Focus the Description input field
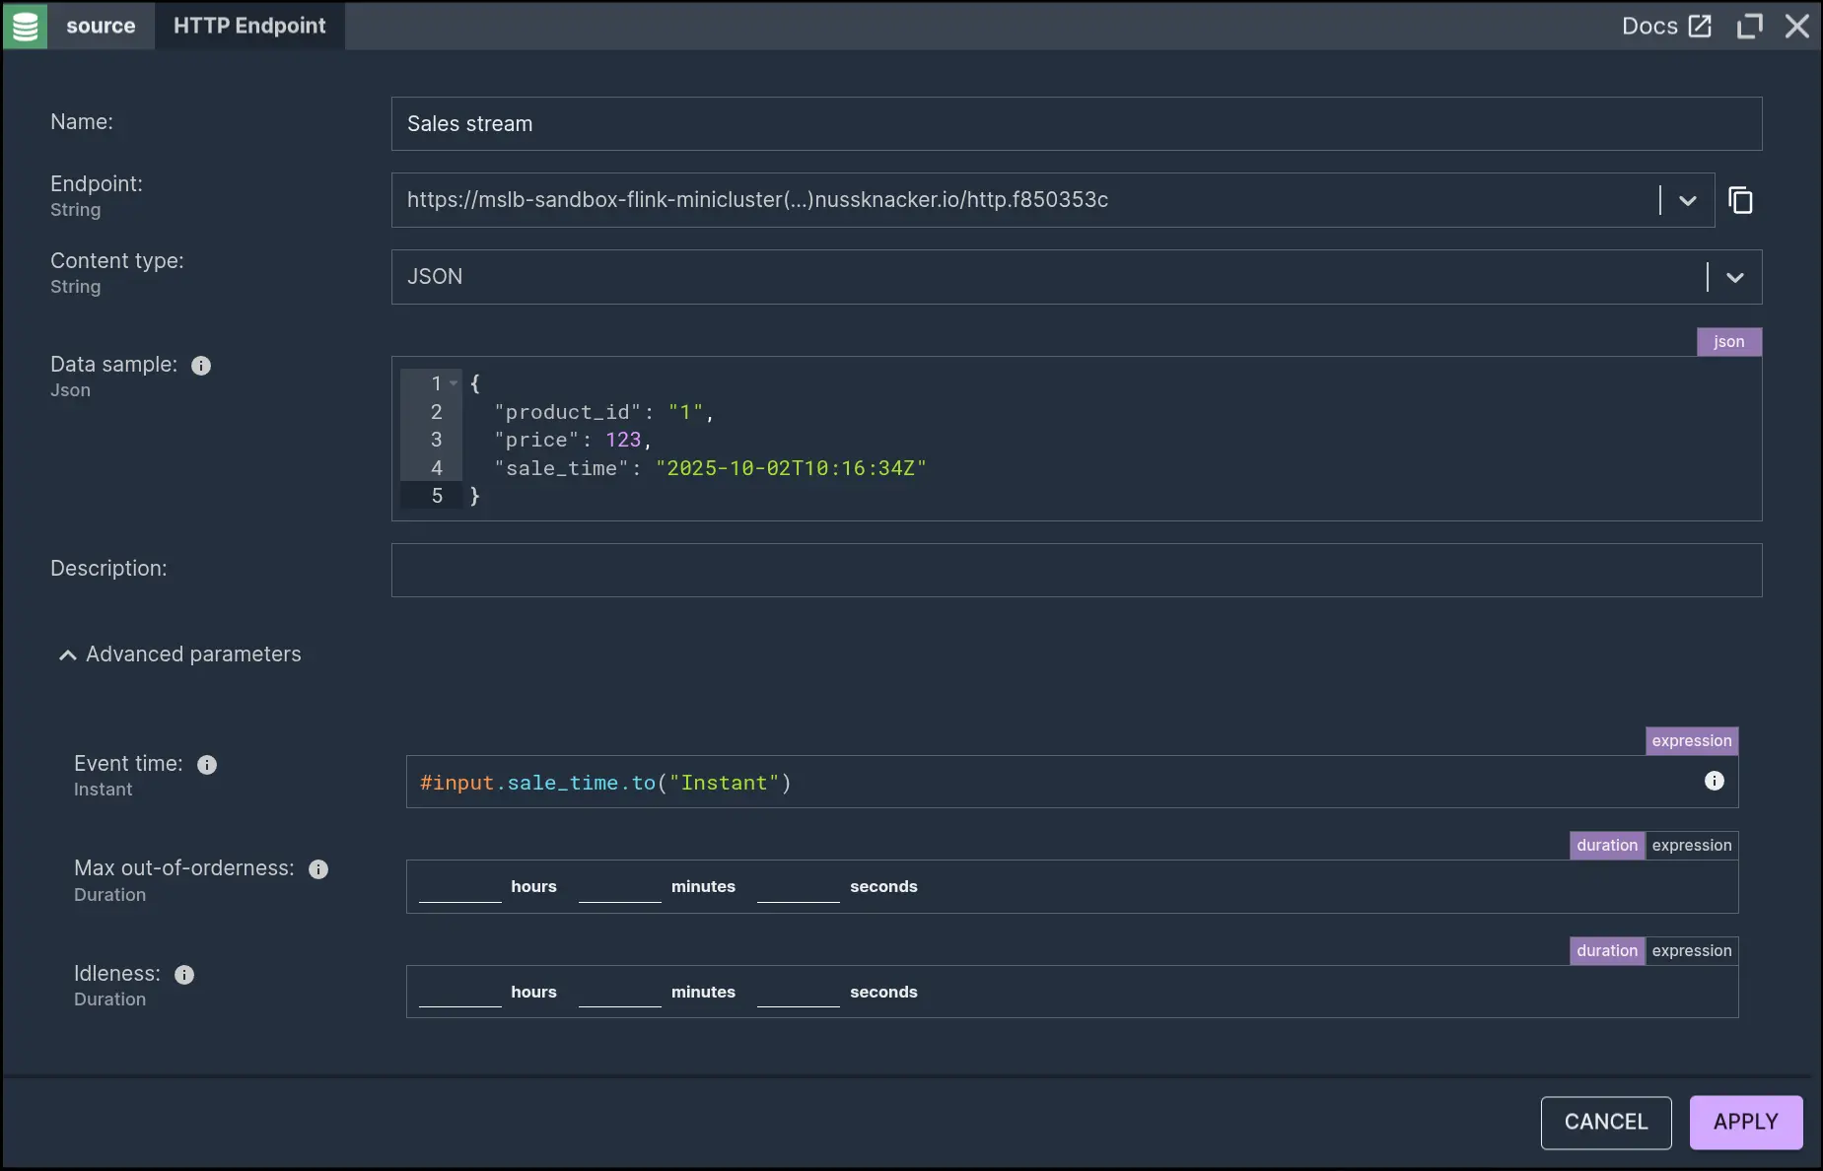 (x=1077, y=570)
